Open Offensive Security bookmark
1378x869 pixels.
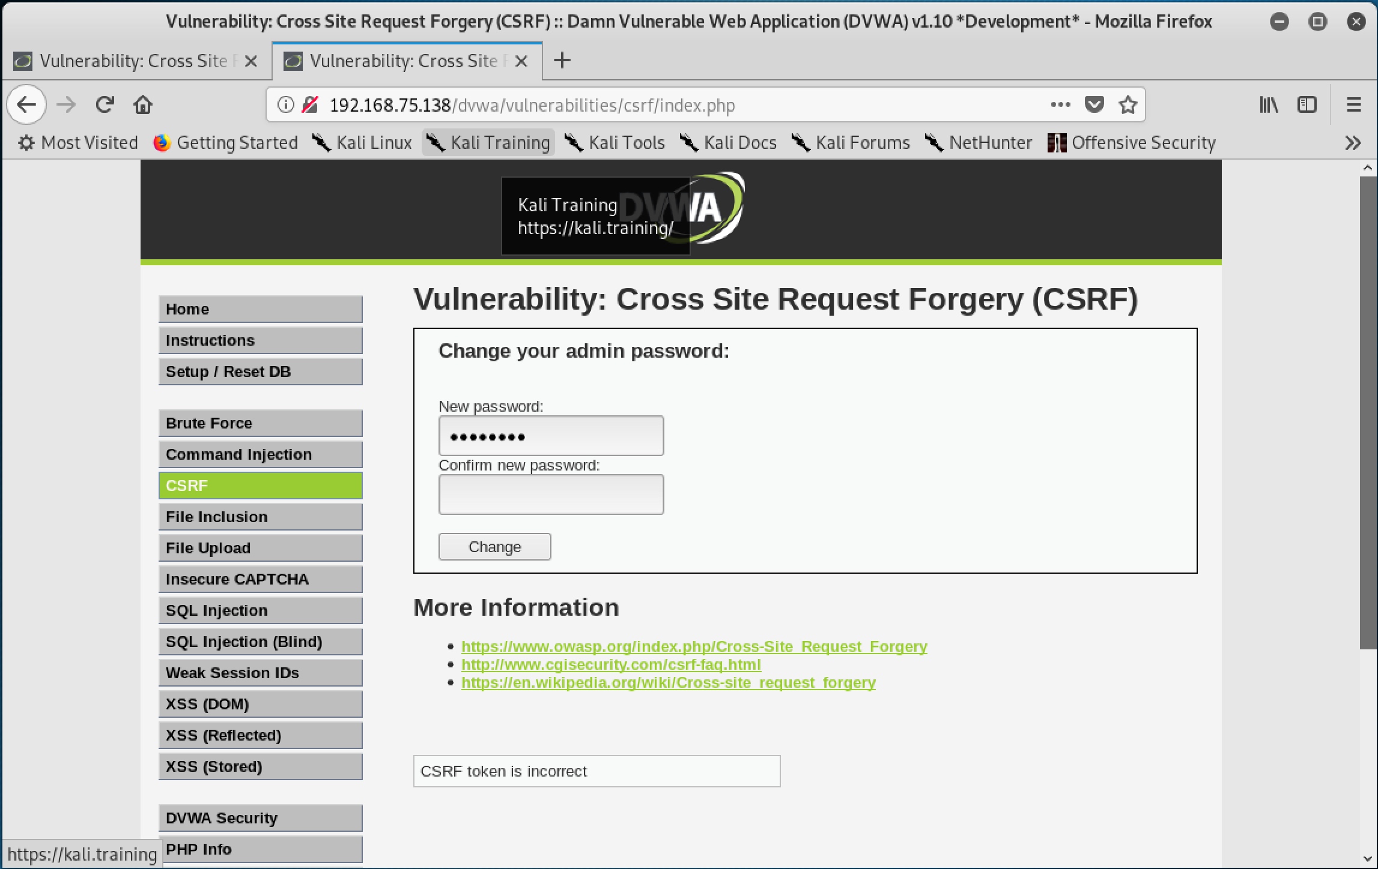(x=1132, y=143)
